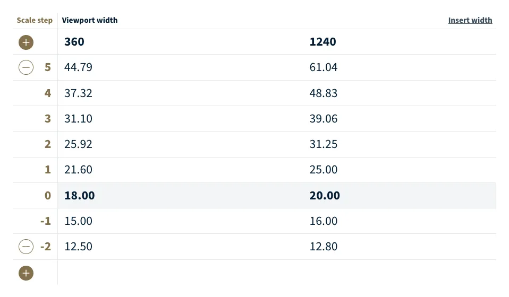509x297 pixels.
Task: Click the Insert width link
Action: [x=470, y=20]
